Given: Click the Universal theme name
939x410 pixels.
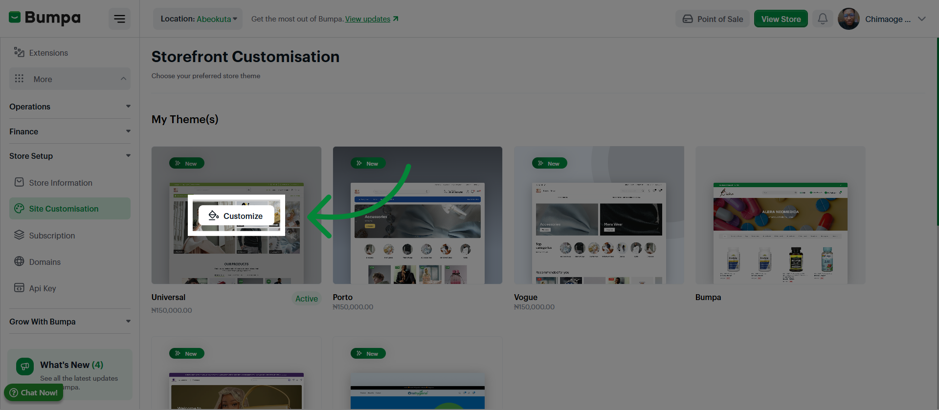Looking at the screenshot, I should (x=168, y=297).
